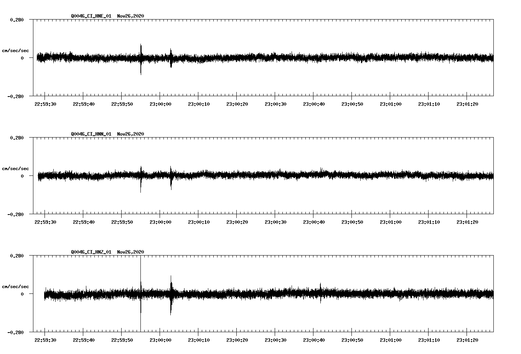Click the cm/sec/sec label of top channel
The image size is (521, 354).
tap(16, 50)
